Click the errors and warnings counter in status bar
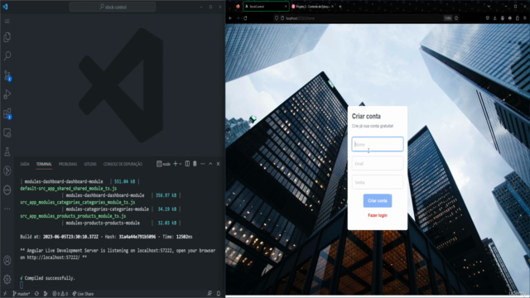This screenshot has width=530, height=298. pyautogui.click(x=60, y=294)
